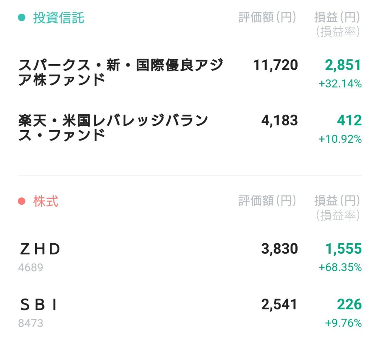Image resolution: width=380 pixels, height=346 pixels.
Task: Tap the 11,720 valuation amount
Action: [x=275, y=66]
